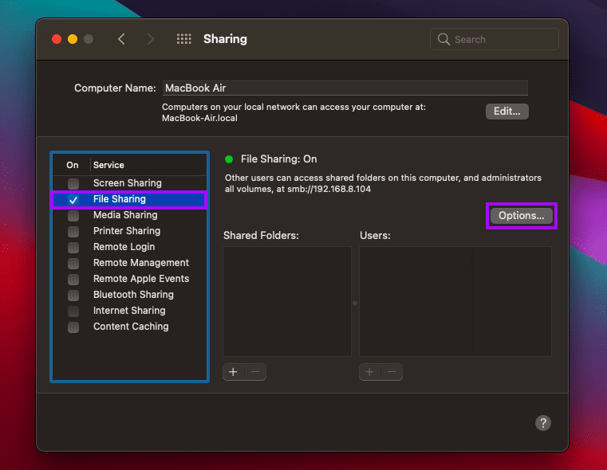Click Edit button for local hostname
Screen dimensions: 607x470
506,112
